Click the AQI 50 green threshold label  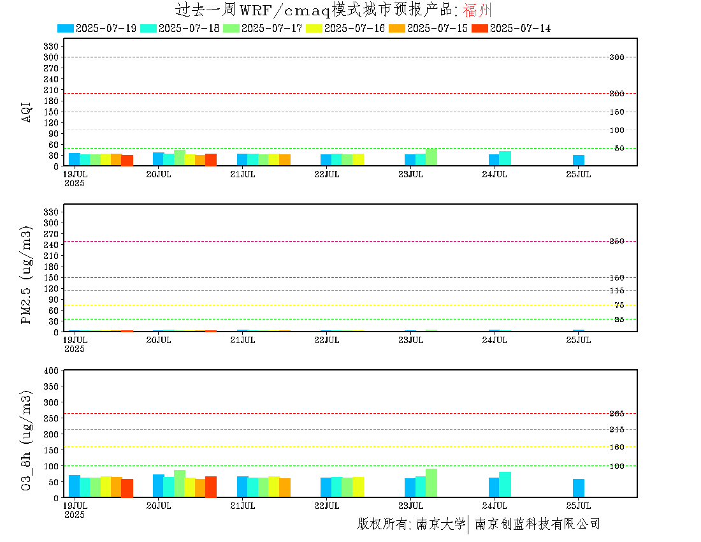point(619,148)
